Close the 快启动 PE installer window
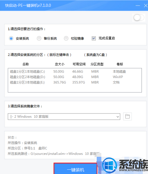The width and height of the screenshot is (148, 174). pos(146,6)
